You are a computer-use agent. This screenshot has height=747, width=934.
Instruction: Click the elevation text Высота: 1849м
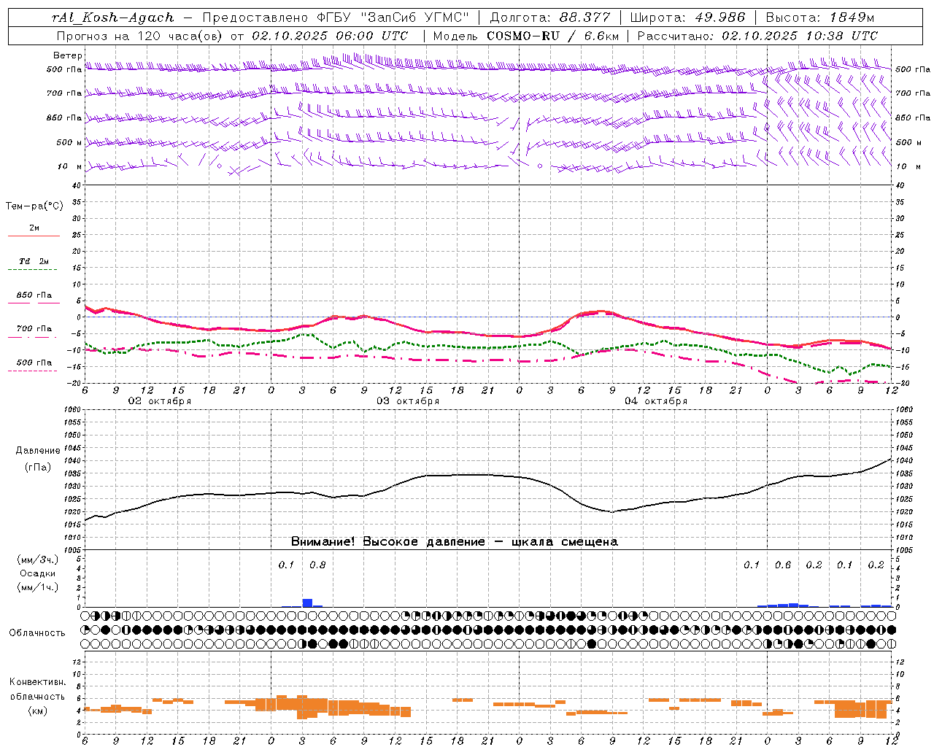tap(820, 18)
